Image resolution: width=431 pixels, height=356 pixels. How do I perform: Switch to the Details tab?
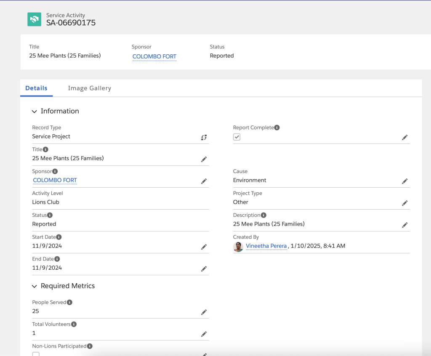[36, 88]
